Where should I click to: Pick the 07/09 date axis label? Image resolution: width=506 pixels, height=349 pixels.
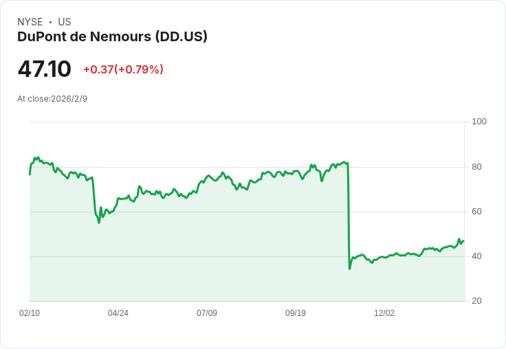[x=207, y=313]
